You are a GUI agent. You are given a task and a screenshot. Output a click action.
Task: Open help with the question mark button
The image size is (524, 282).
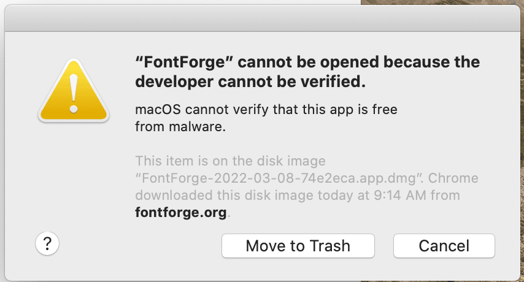point(47,243)
